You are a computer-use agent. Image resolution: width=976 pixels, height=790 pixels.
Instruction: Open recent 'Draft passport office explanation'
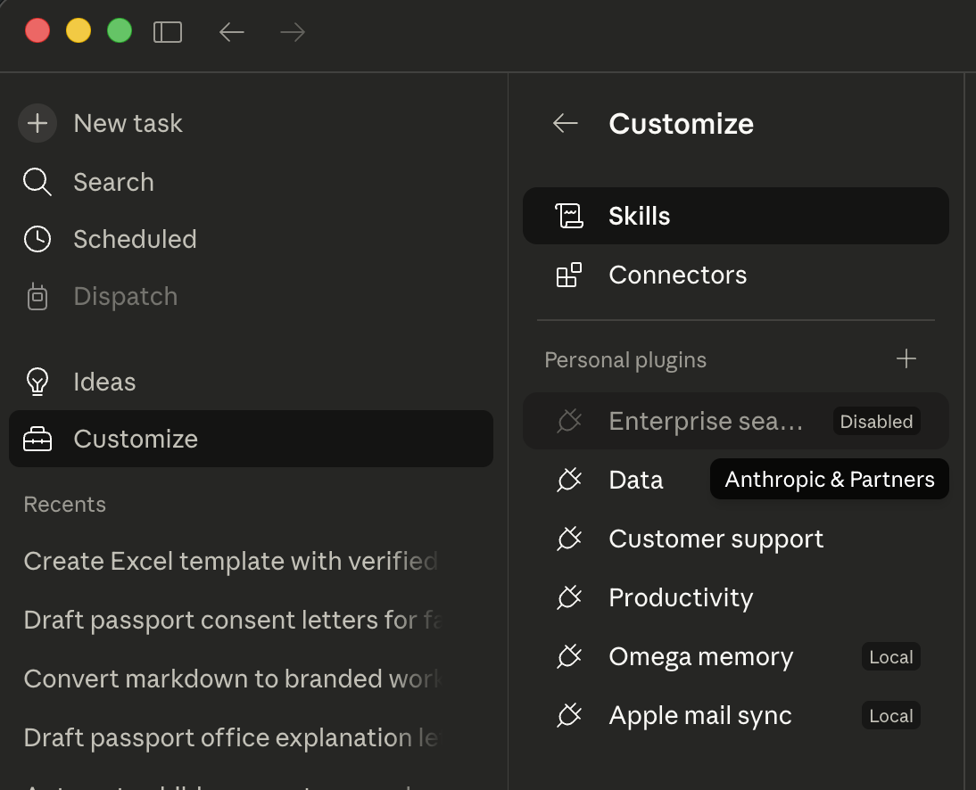point(232,737)
